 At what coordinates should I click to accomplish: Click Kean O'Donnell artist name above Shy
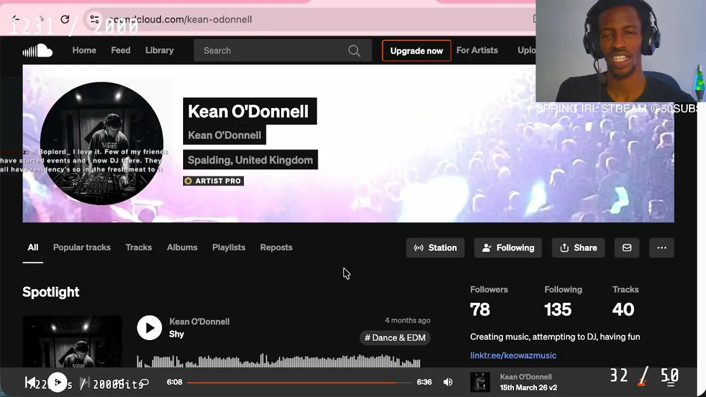click(x=199, y=321)
